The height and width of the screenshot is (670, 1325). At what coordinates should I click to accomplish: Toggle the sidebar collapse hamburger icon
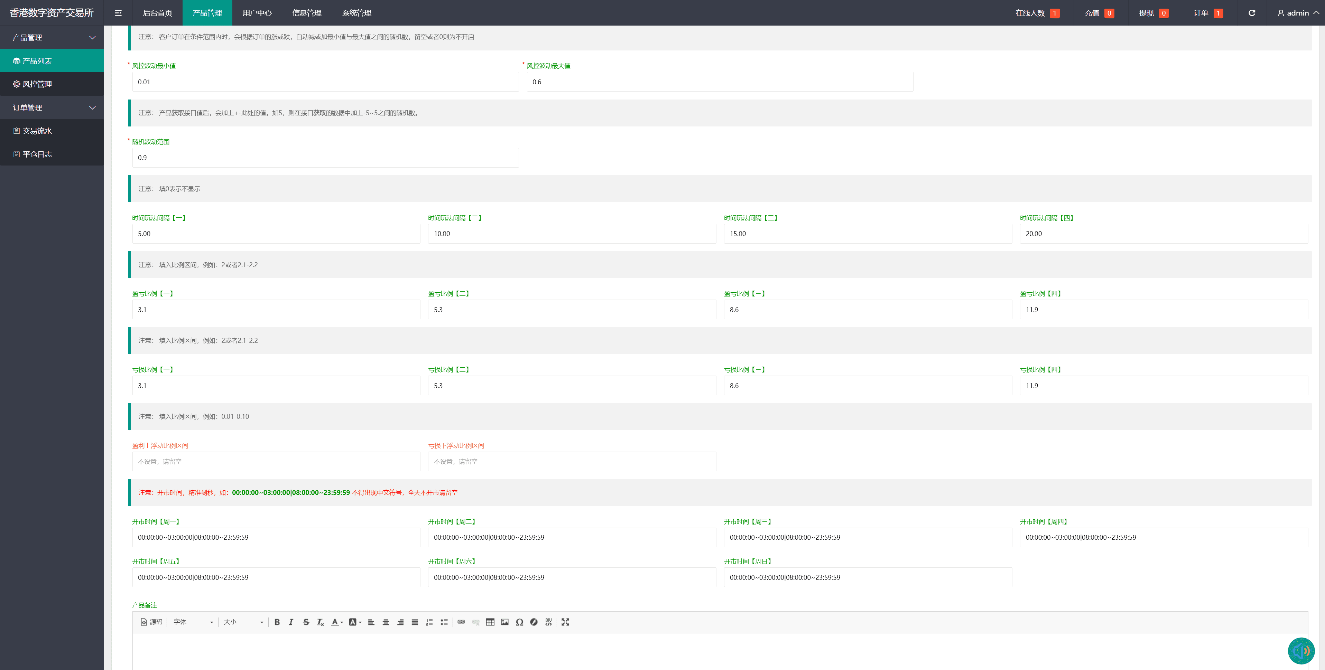pyautogui.click(x=118, y=13)
